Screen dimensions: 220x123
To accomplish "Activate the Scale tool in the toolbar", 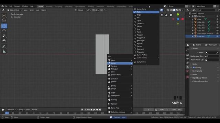I will [x=4, y=36].
